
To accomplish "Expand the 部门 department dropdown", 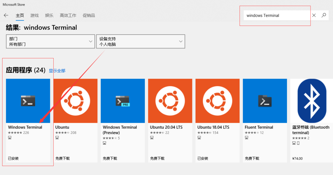I will pyautogui.click(x=50, y=41).
